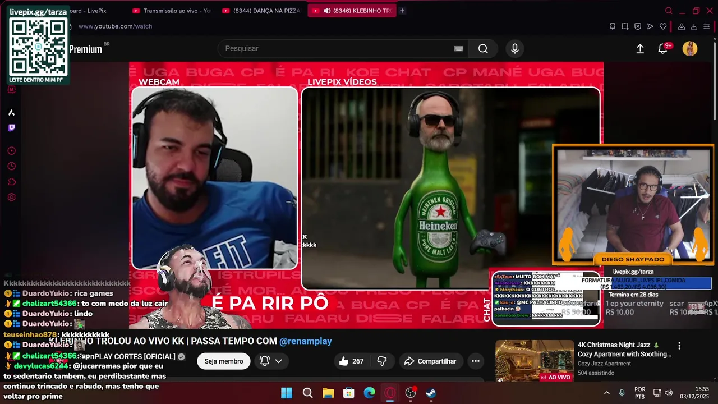Open the extensions puzzle icon
Viewport: 718px width, 404px height.
11,182
